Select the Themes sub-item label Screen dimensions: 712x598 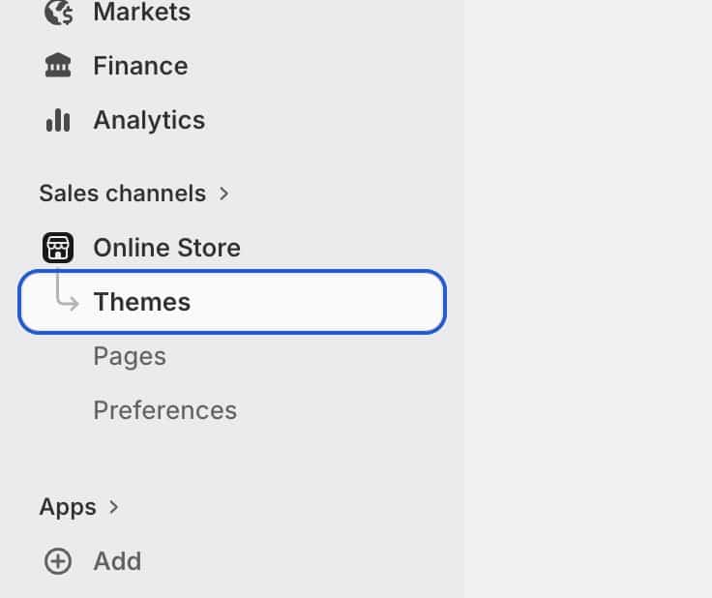click(x=142, y=302)
